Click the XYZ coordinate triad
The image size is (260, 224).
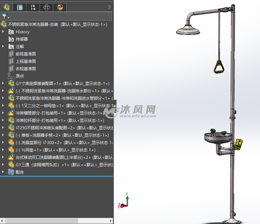tap(124, 201)
